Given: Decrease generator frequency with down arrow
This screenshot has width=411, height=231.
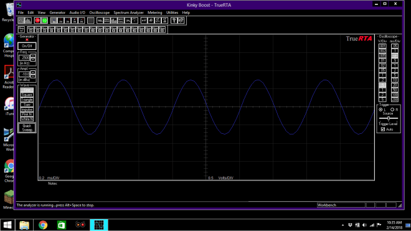Looking at the screenshot, I should (x=33, y=60).
